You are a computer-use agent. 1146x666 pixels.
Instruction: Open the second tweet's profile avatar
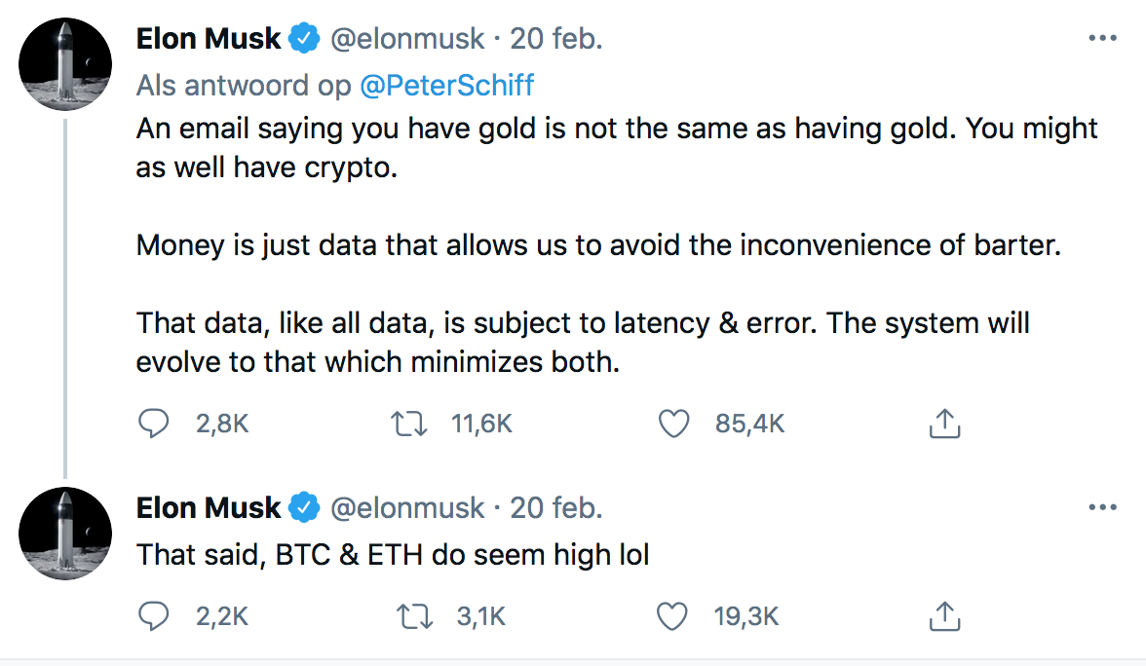(65, 533)
